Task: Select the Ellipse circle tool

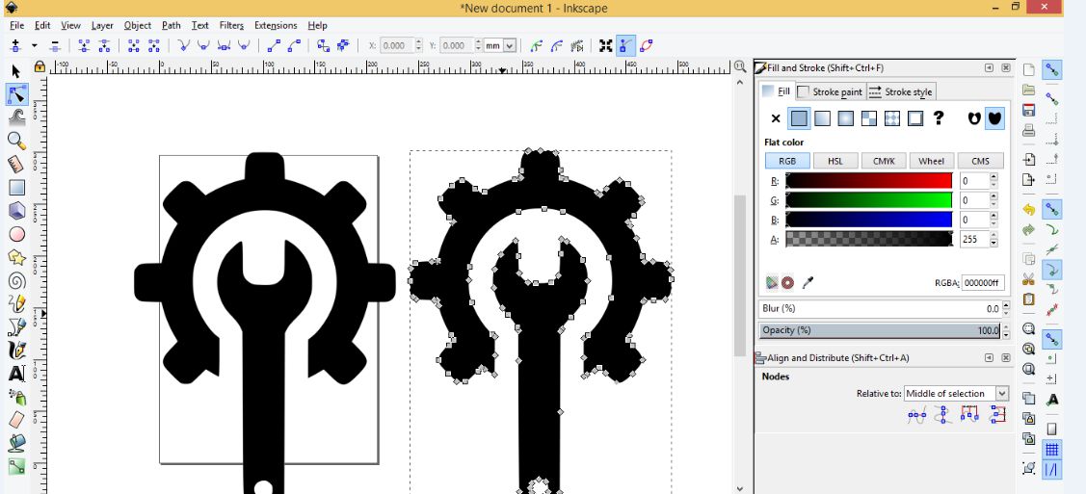Action: [16, 235]
